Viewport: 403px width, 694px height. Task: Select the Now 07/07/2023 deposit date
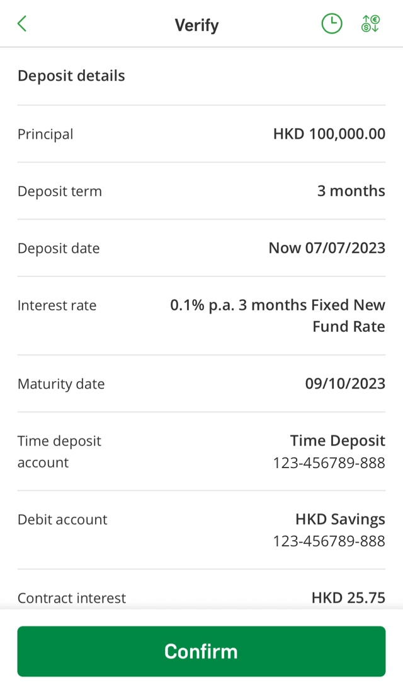326,248
